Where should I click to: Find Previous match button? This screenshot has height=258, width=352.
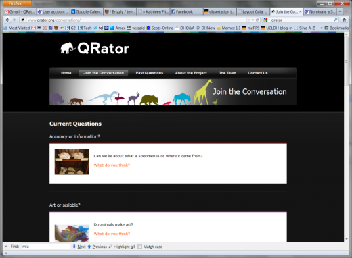(97, 247)
